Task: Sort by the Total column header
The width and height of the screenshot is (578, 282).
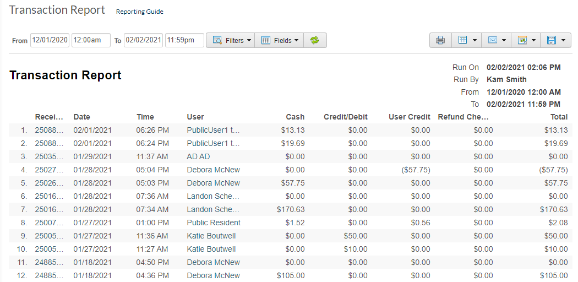Action: click(559, 117)
